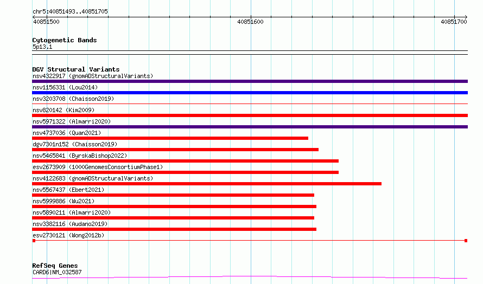The image size is (483, 284).
Task: Click the 5p13.1 band label
Action: point(42,47)
